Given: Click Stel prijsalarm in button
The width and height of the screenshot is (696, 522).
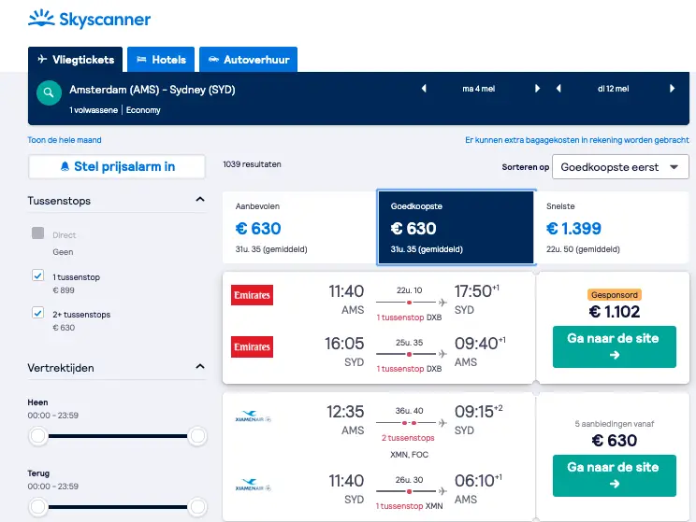Looking at the screenshot, I should pyautogui.click(x=117, y=166).
